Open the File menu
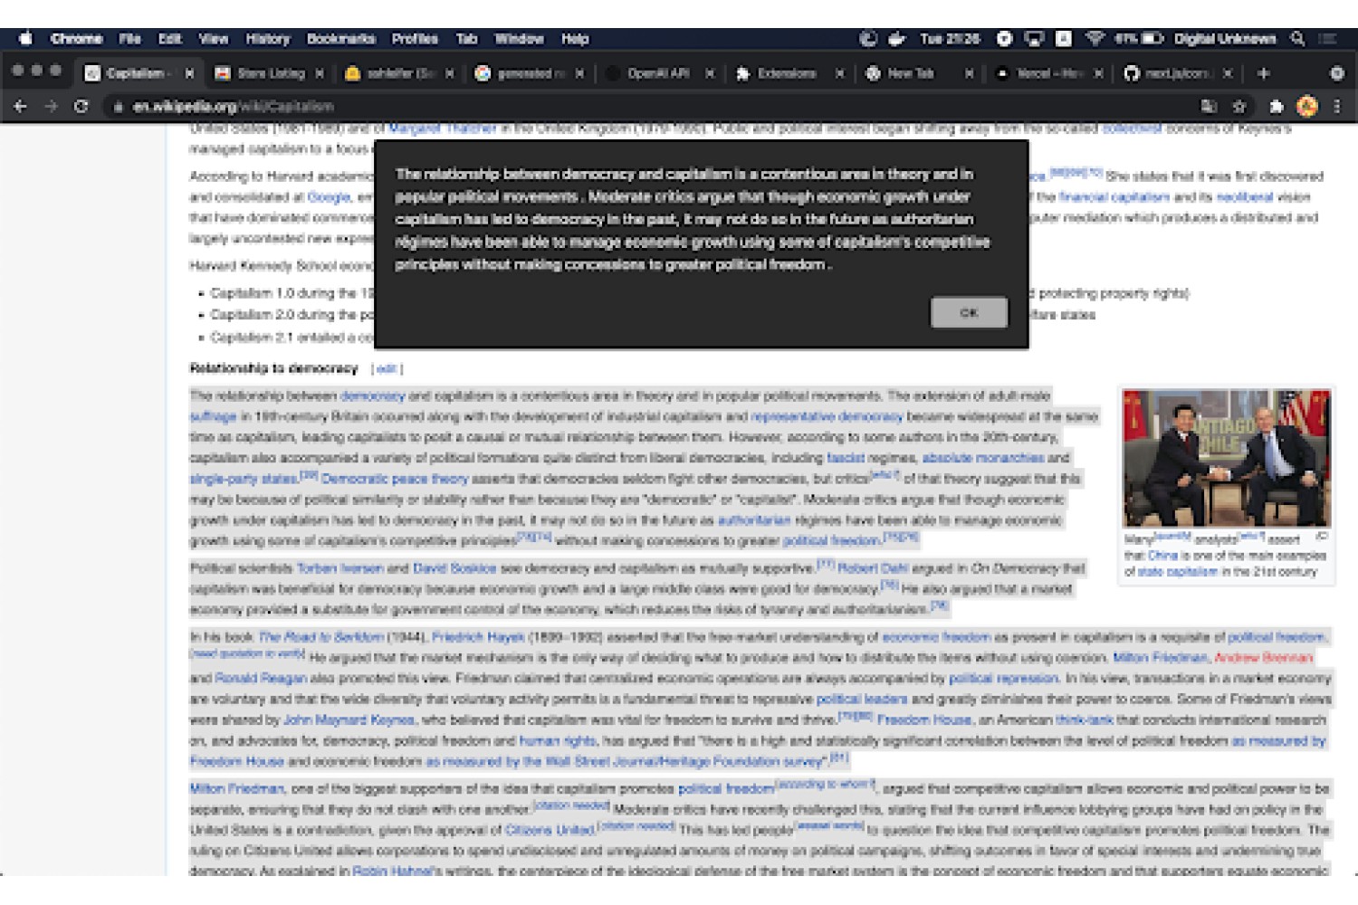The width and height of the screenshot is (1358, 905). (x=129, y=38)
